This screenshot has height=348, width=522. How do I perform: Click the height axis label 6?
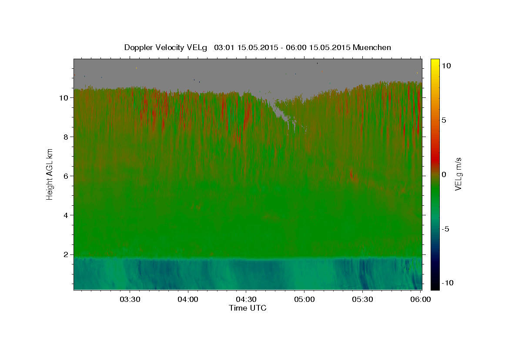pyautogui.click(x=66, y=176)
